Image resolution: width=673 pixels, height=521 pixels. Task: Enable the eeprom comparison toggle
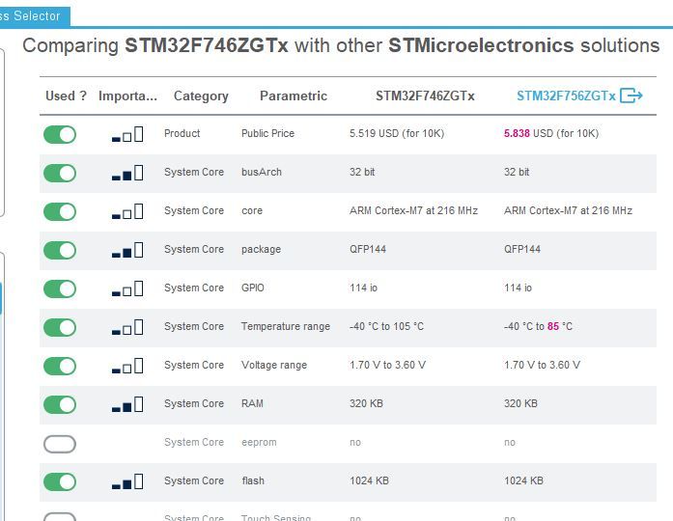point(60,444)
